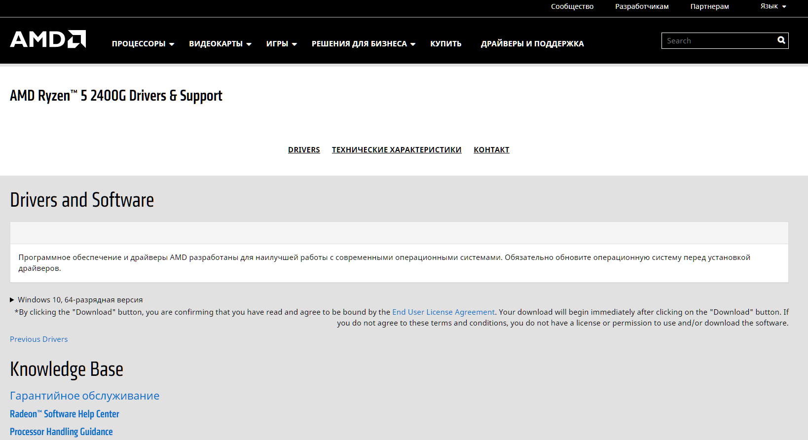Switch to Технические характеристики tab
This screenshot has height=440, width=808.
[x=397, y=150]
